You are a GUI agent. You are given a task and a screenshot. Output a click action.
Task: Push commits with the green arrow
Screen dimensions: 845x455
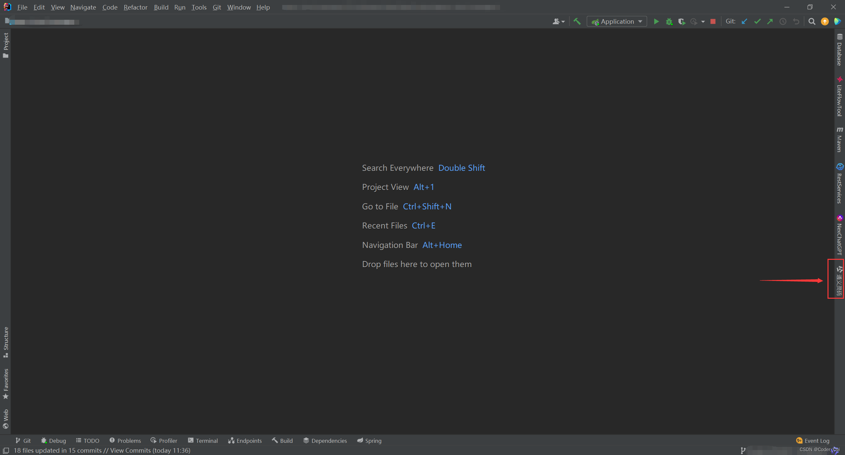(770, 21)
